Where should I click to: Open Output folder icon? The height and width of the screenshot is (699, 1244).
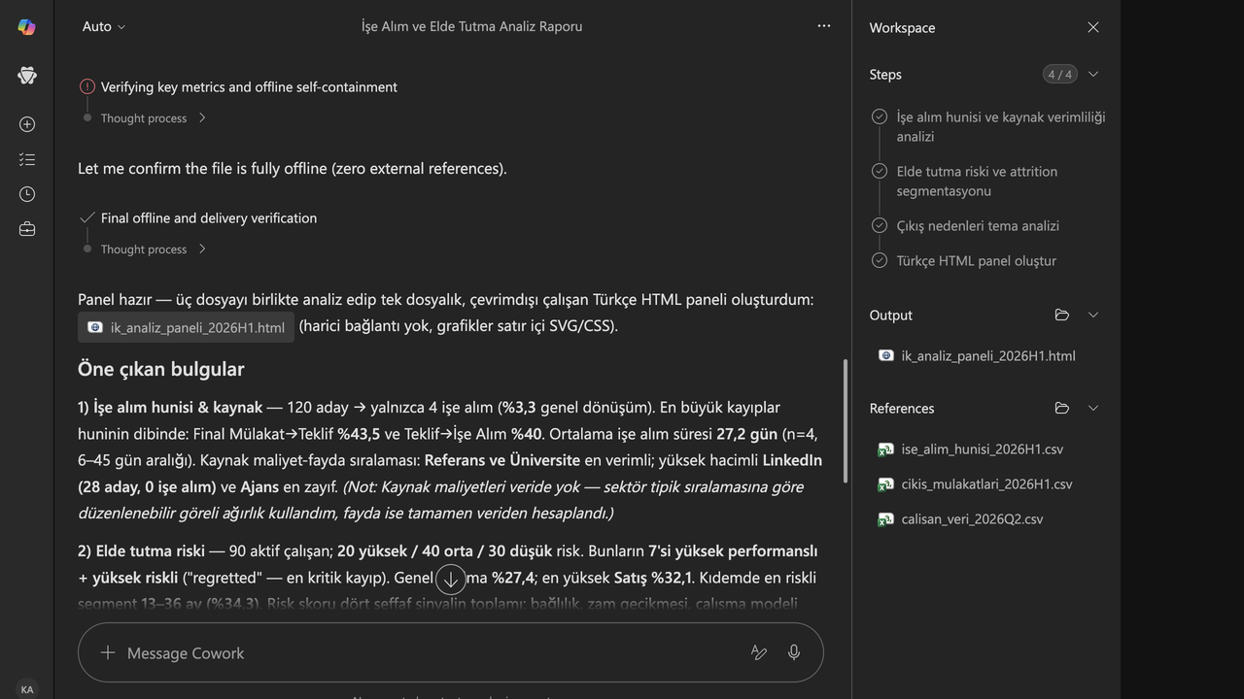coord(1062,315)
